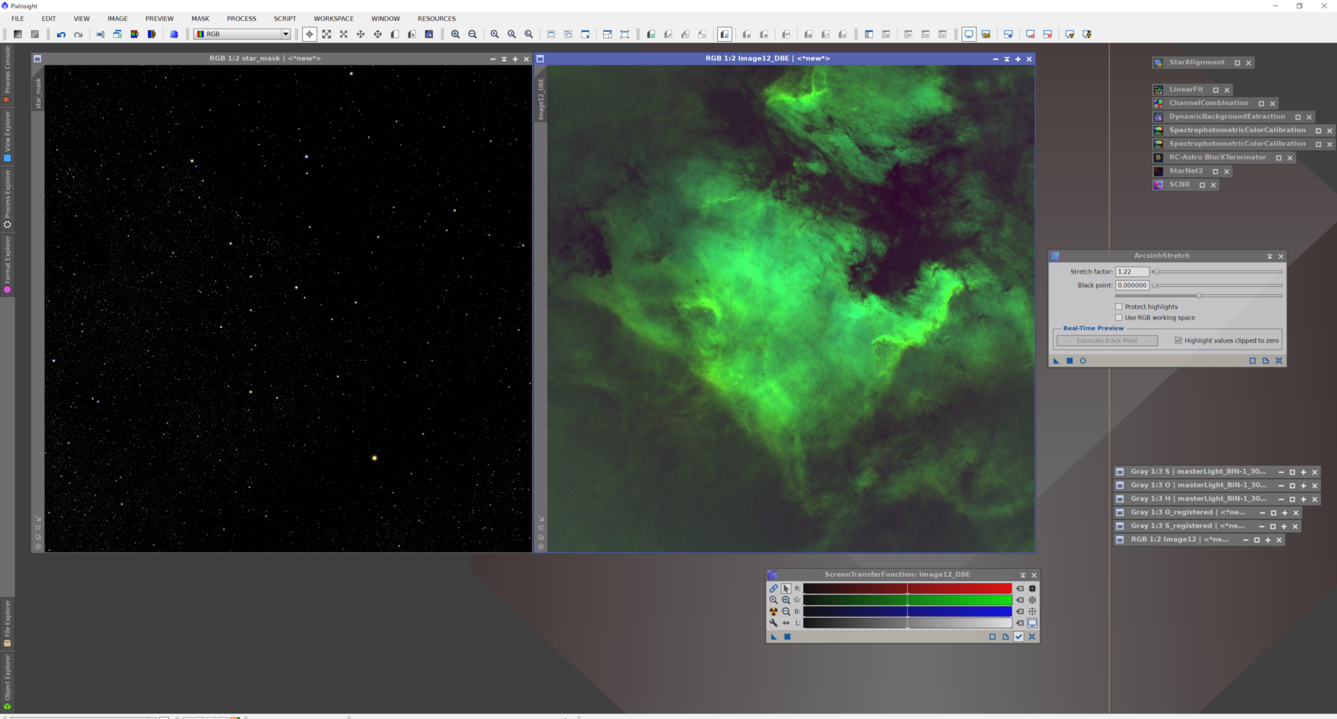The height and width of the screenshot is (719, 1337).
Task: Expand the ChannelCombination process icon
Action: [x=1261, y=103]
